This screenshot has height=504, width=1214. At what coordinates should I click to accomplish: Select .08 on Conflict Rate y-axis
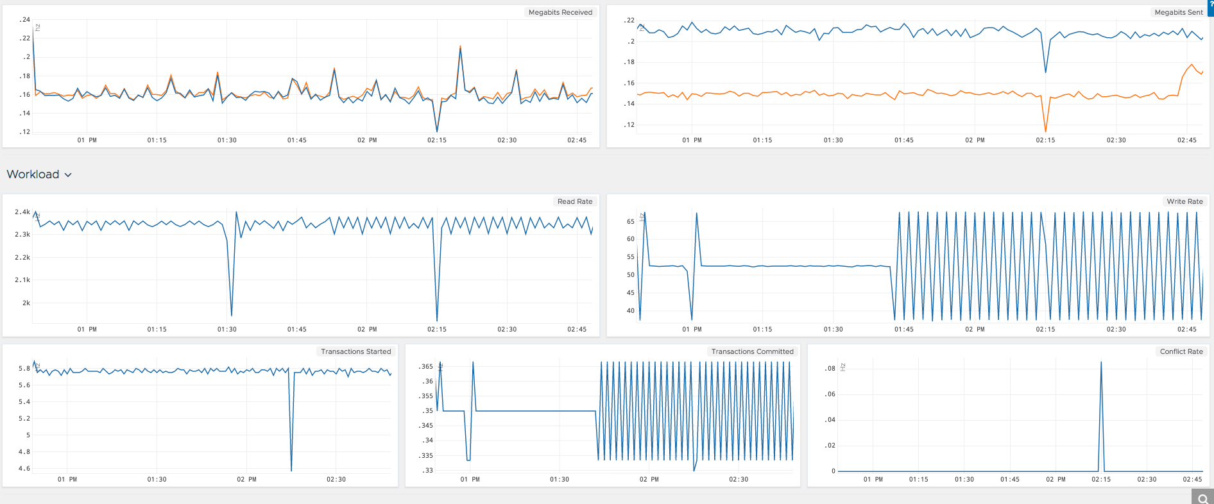point(830,368)
